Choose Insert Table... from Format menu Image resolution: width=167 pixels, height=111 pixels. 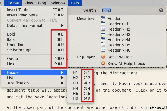coord(34,10)
